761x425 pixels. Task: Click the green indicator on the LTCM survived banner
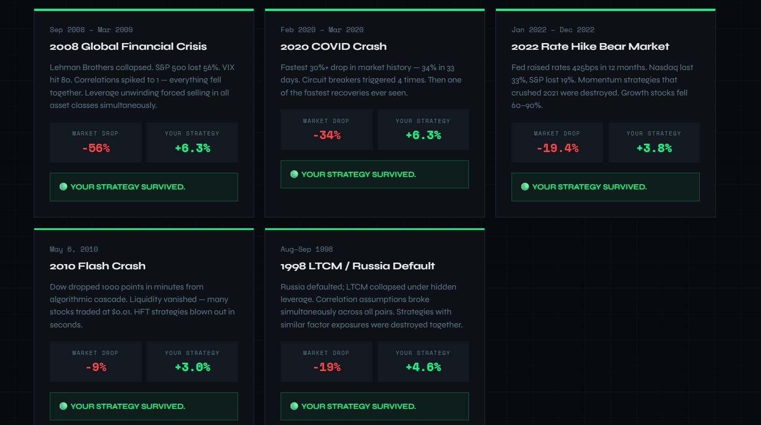[x=294, y=406]
